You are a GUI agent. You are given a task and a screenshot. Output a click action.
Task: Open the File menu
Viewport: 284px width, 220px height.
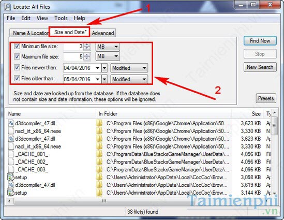[11, 18]
